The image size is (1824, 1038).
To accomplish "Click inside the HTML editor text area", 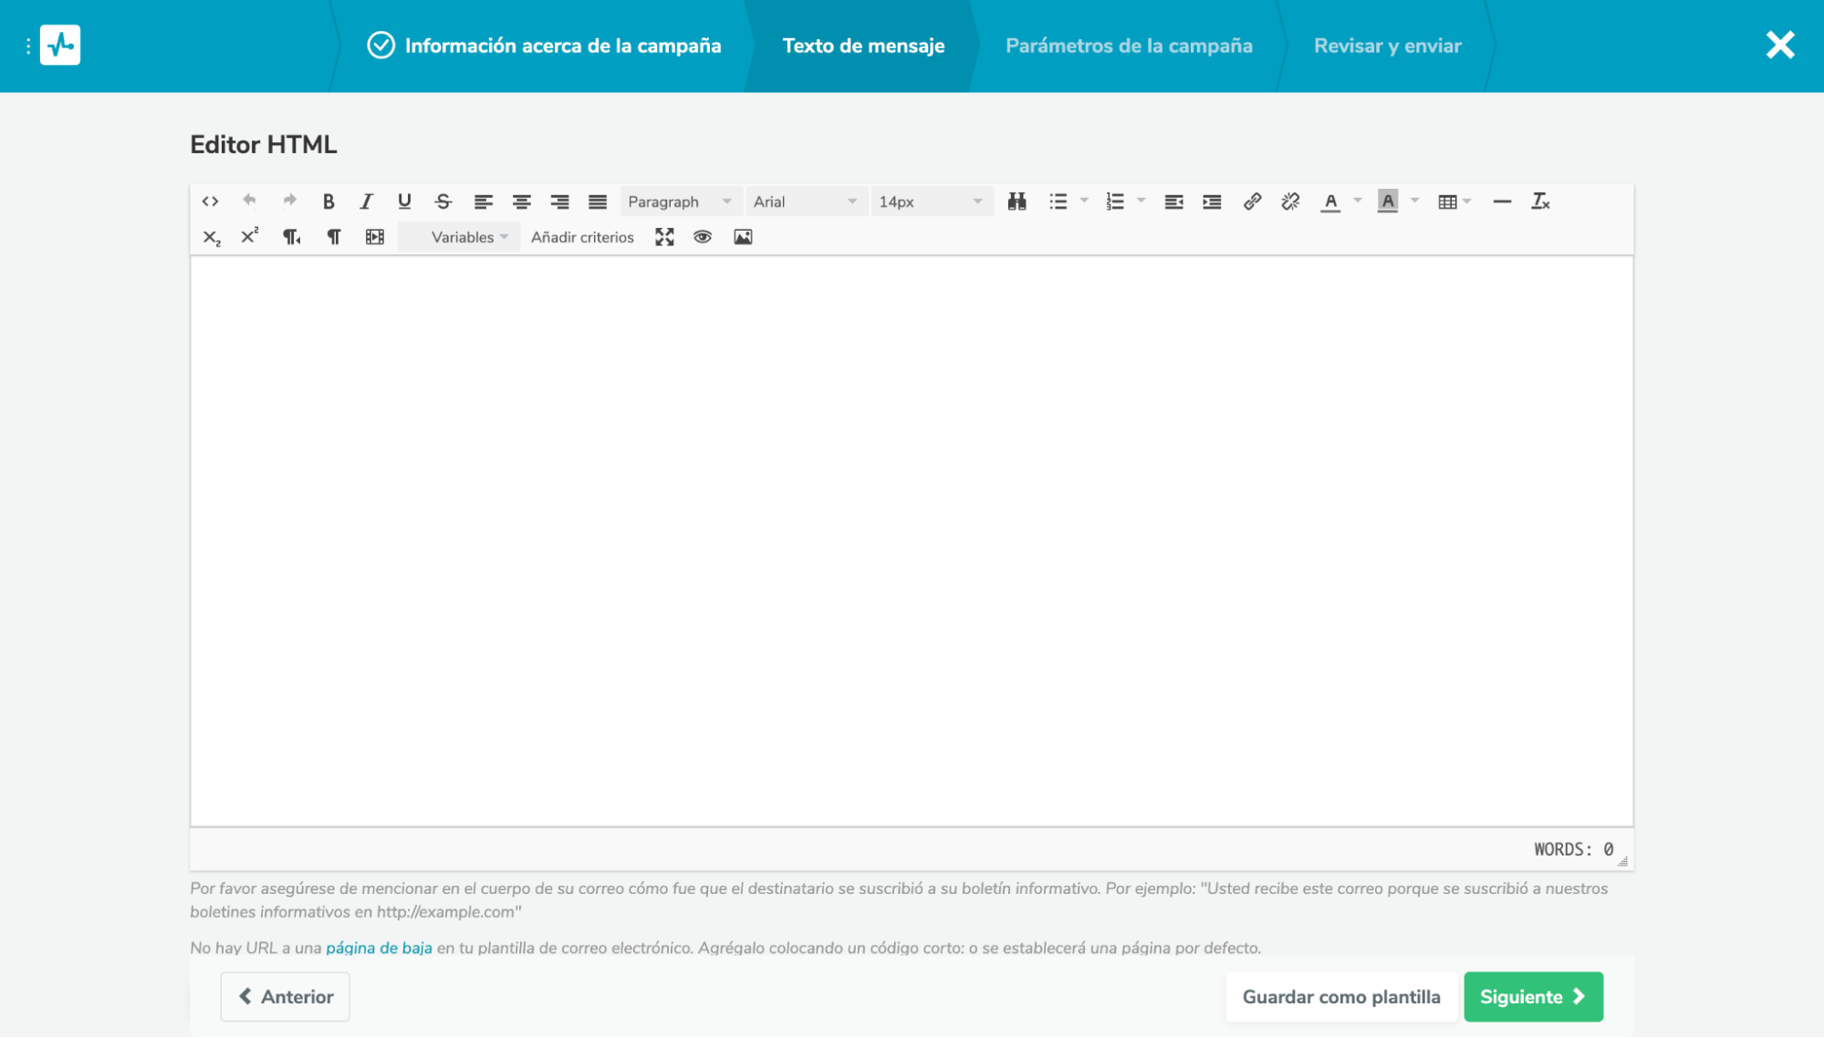I will click(911, 540).
